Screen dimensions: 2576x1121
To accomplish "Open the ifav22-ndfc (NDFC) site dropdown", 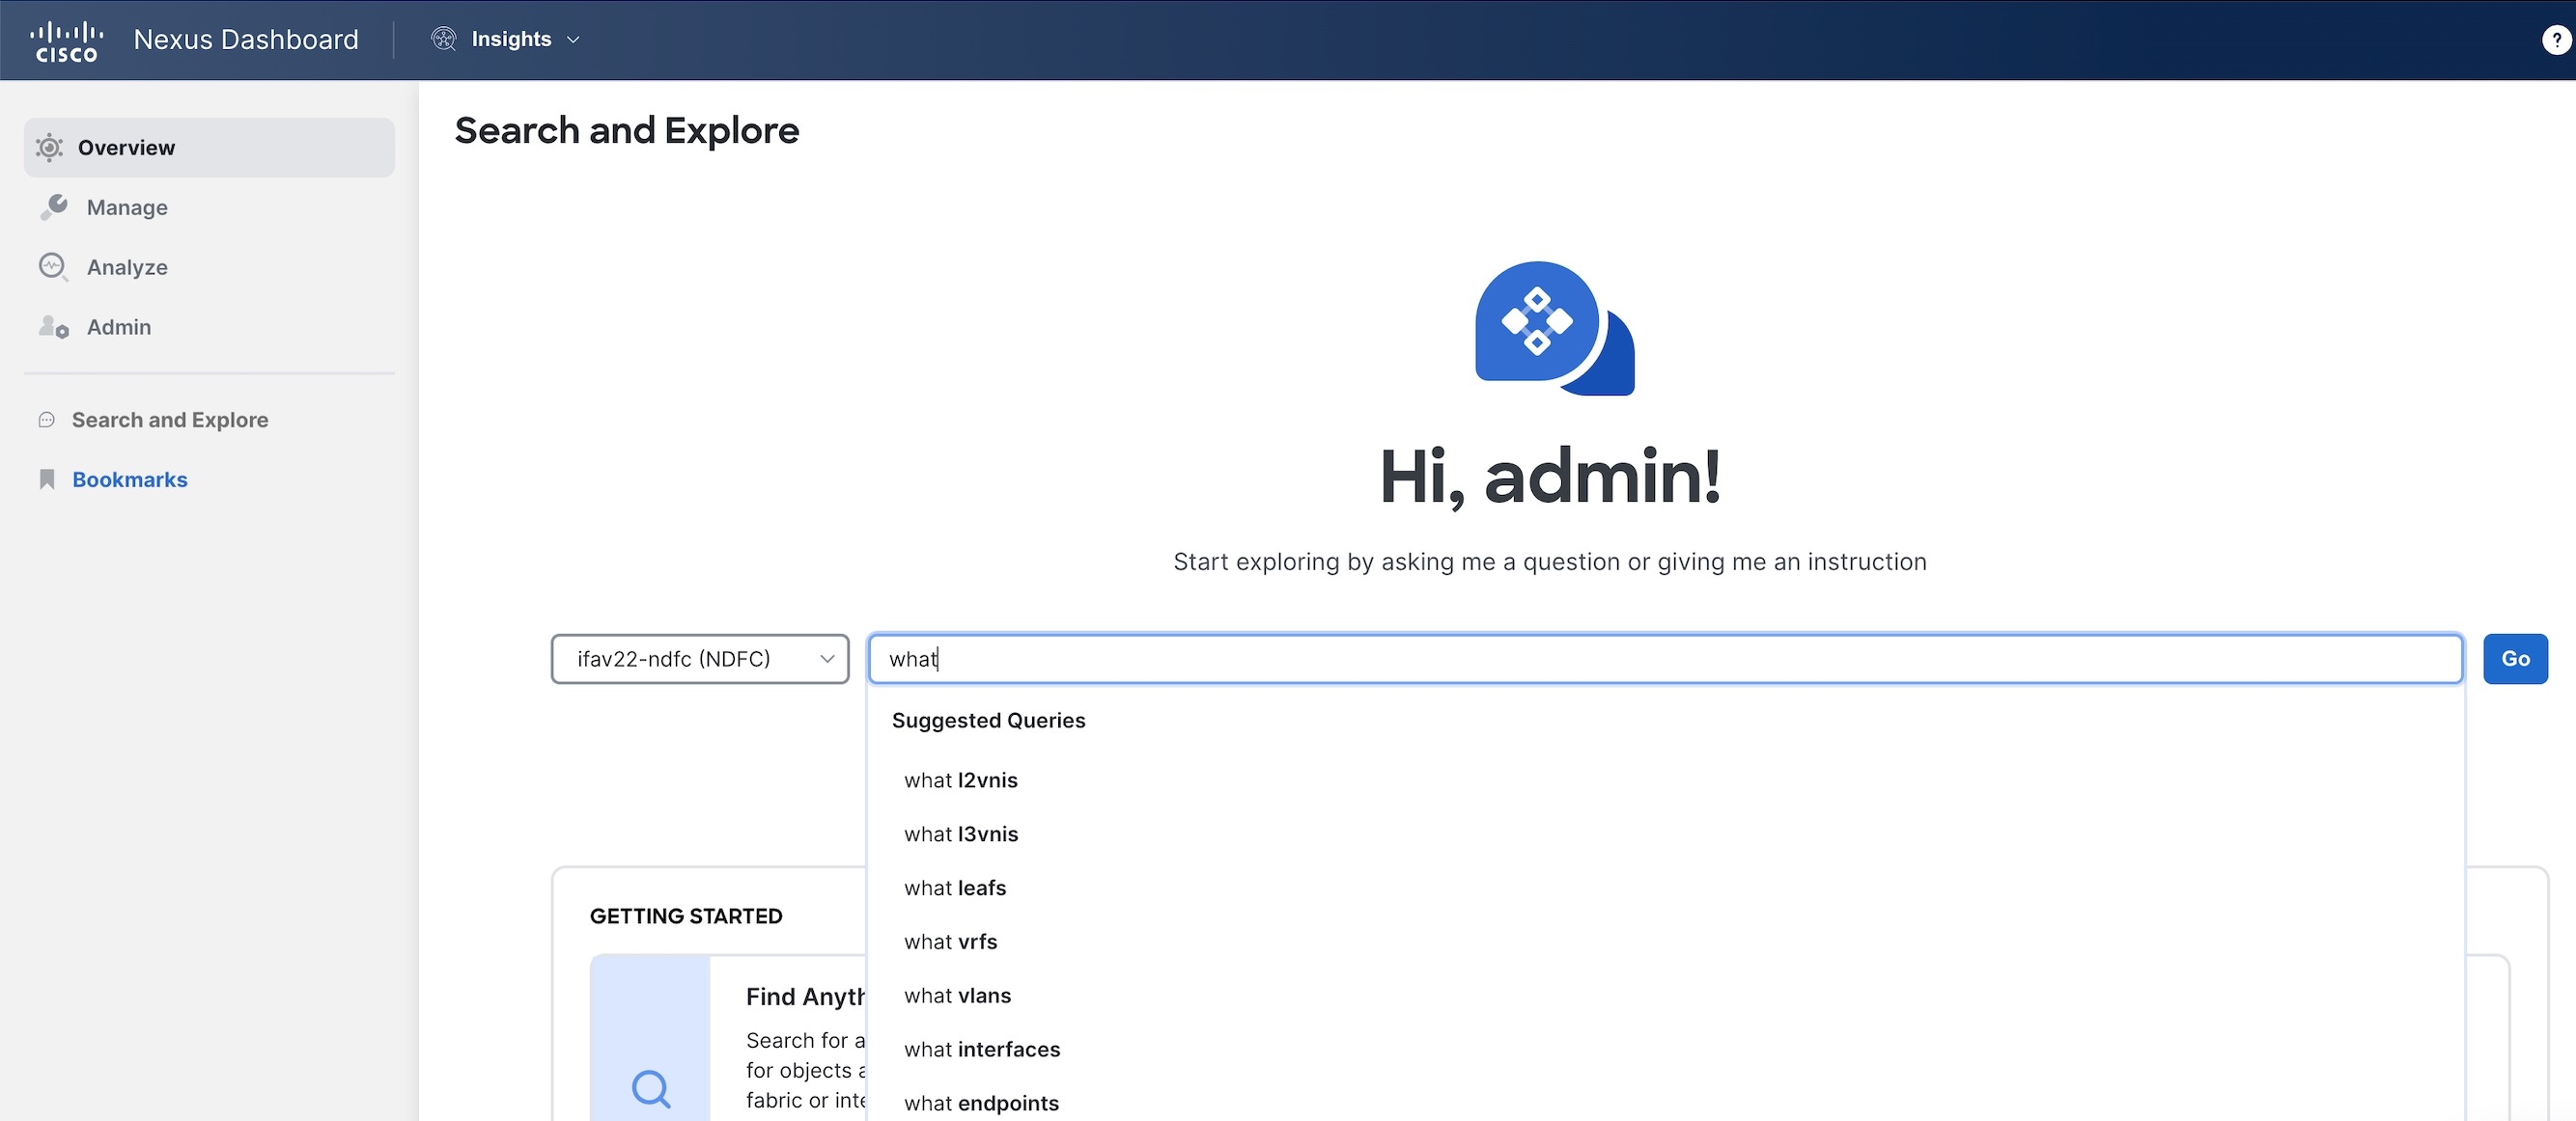I will (x=700, y=658).
